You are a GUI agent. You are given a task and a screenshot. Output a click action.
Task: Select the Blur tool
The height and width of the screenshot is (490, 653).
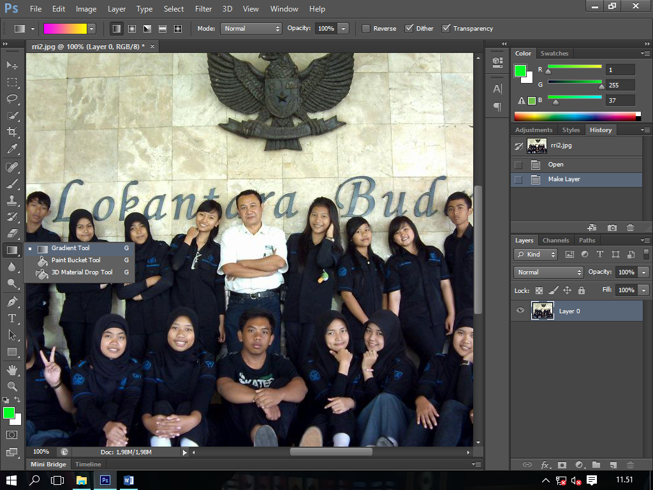[x=12, y=267]
